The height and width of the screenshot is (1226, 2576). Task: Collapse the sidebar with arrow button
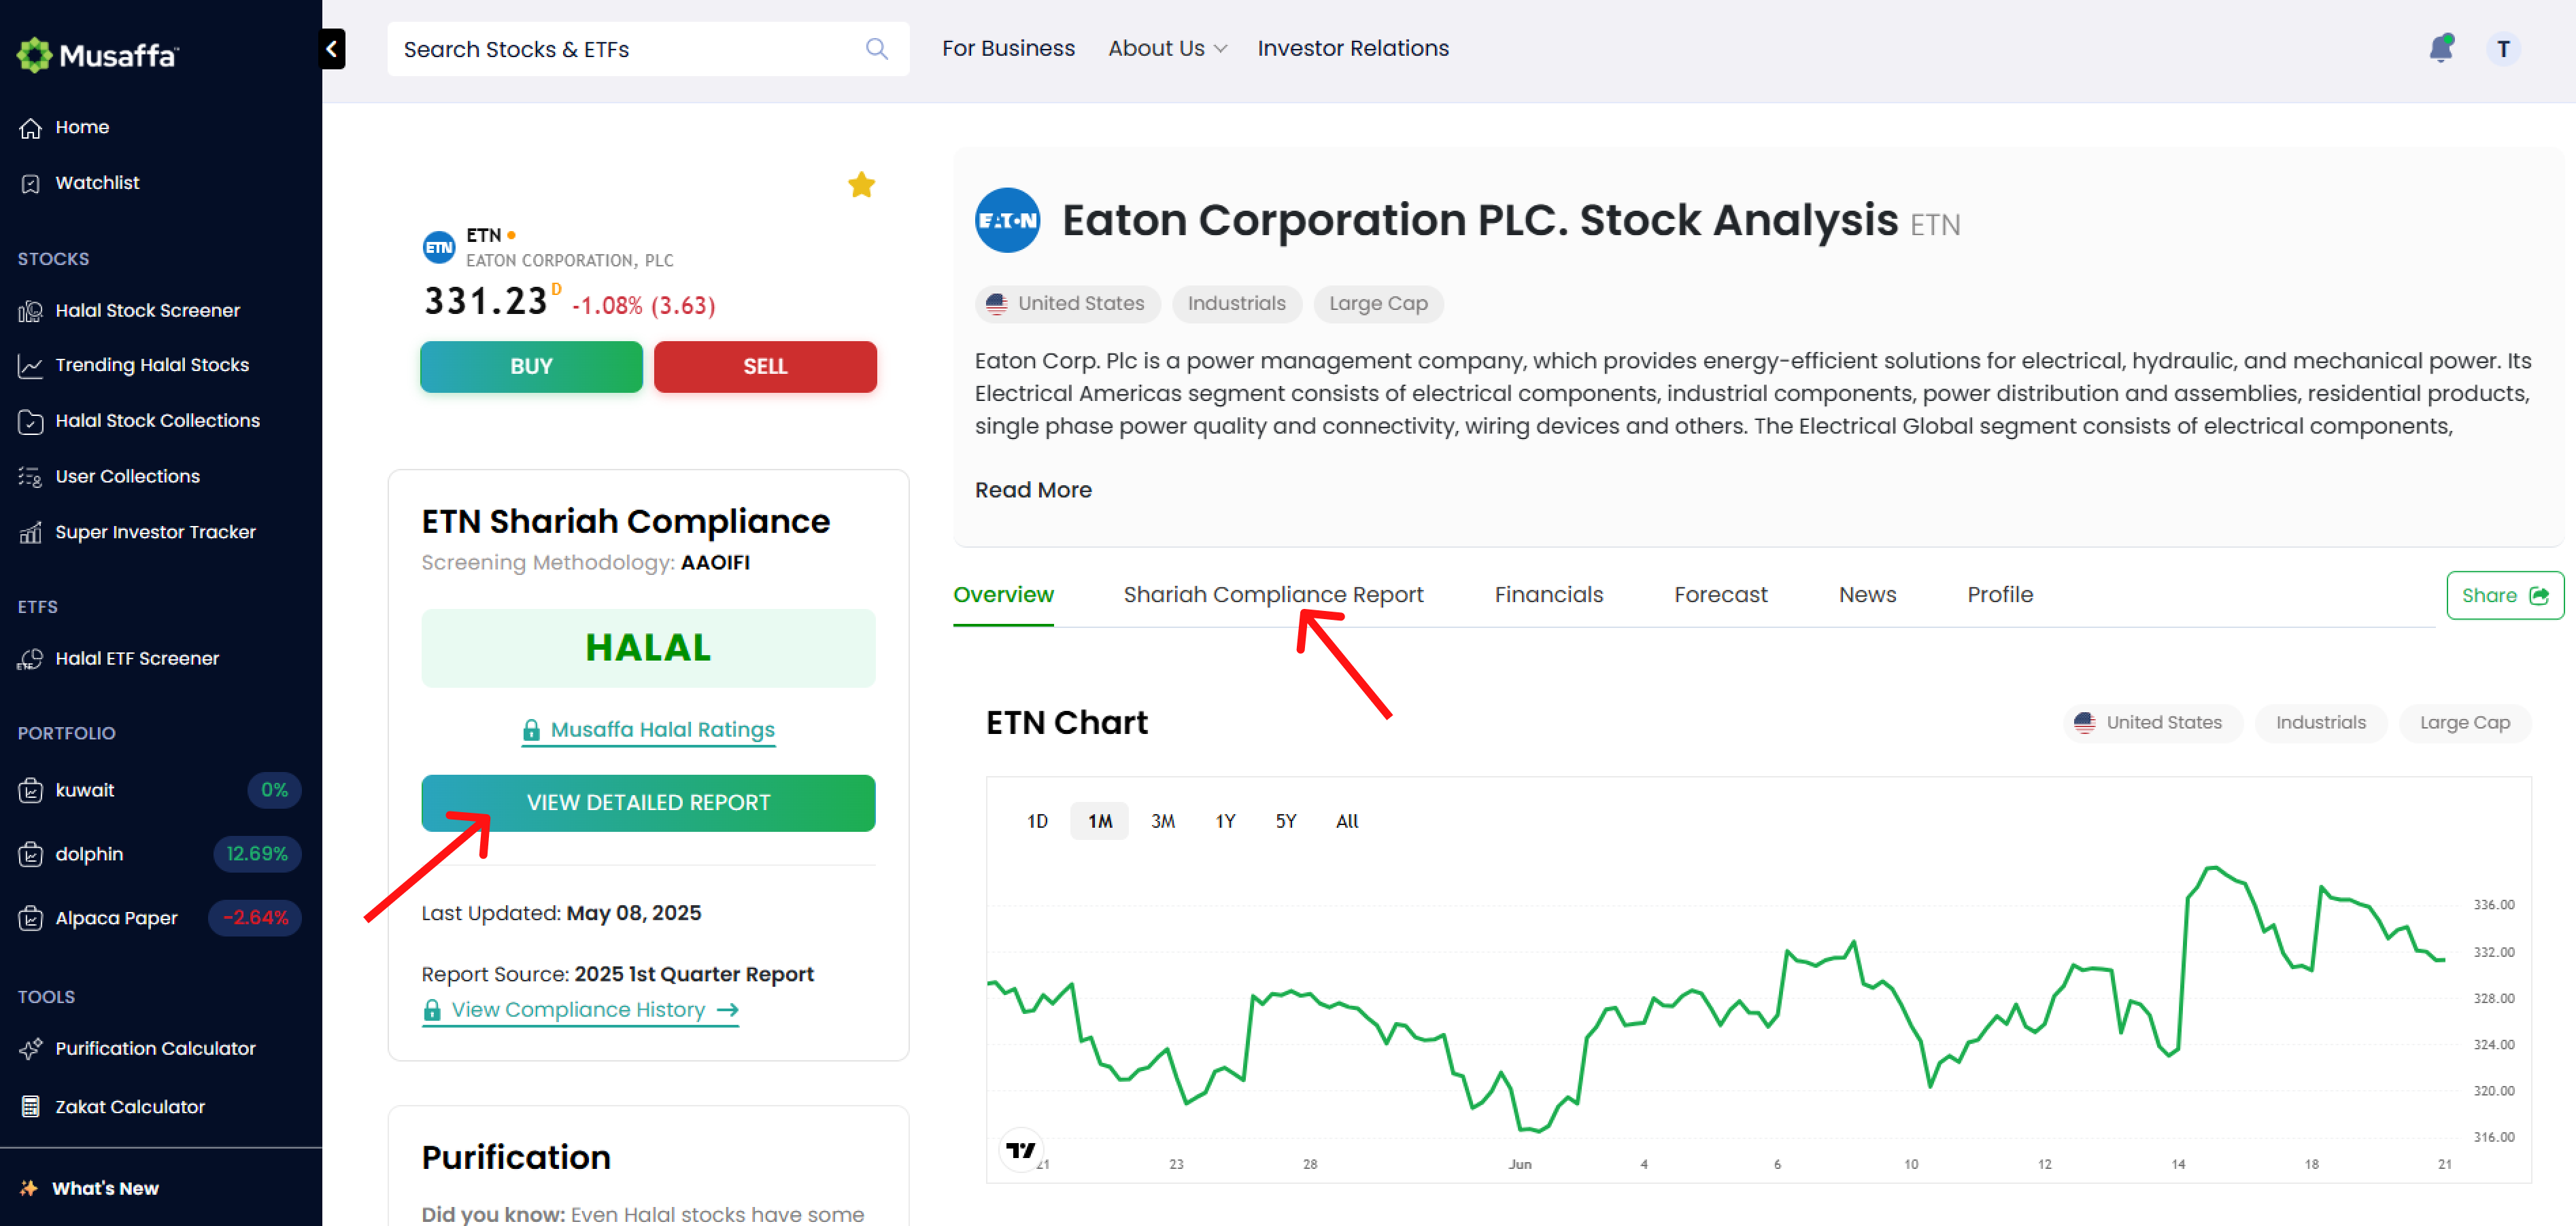tap(332, 49)
